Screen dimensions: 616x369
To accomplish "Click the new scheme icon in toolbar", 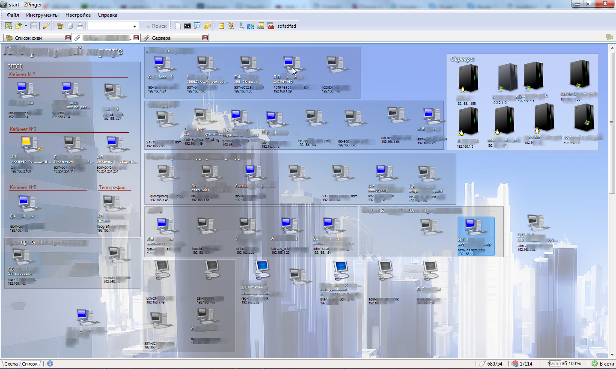I will pyautogui.click(x=8, y=26).
